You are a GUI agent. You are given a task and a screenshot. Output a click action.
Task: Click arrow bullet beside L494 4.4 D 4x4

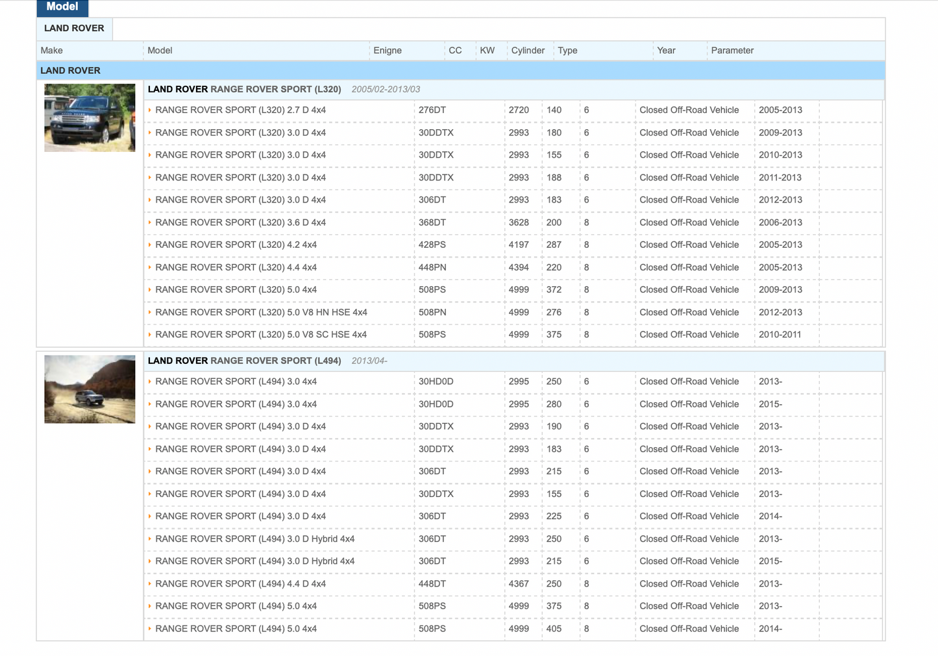(150, 584)
